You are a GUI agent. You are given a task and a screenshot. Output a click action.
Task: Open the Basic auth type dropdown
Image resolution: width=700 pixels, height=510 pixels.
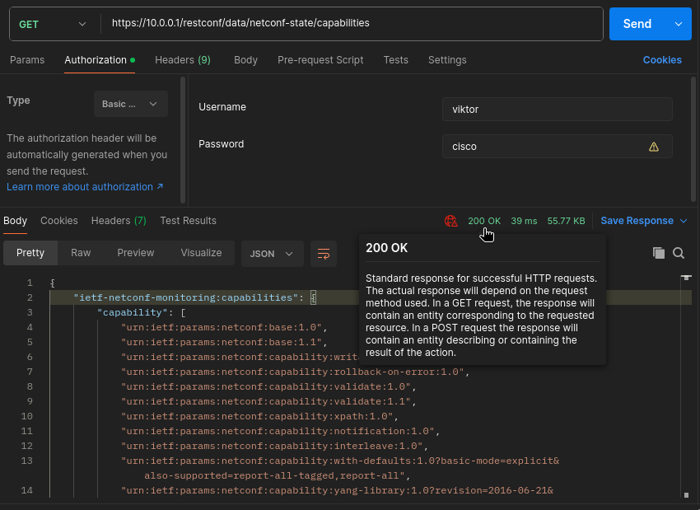[x=130, y=104]
